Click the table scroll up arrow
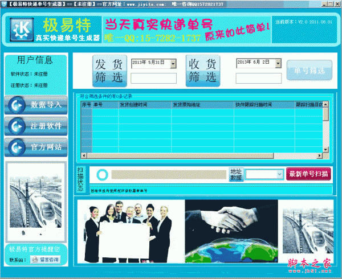 (325, 104)
